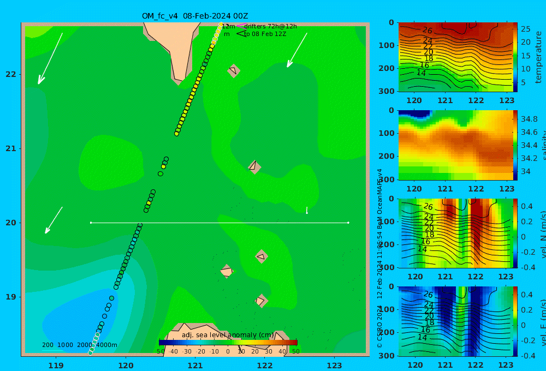The width and height of the screenshot is (546, 371).
Task: Click the longitude label '119' on main map
Action: [x=56, y=366]
